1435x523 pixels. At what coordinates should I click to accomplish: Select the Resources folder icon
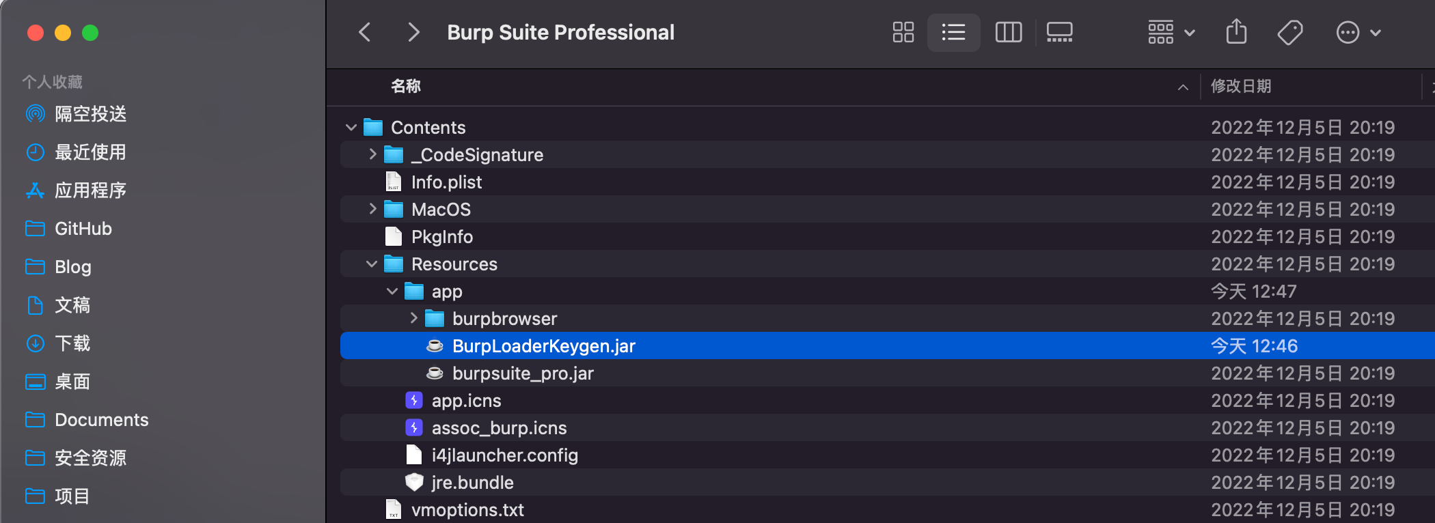pyautogui.click(x=394, y=264)
